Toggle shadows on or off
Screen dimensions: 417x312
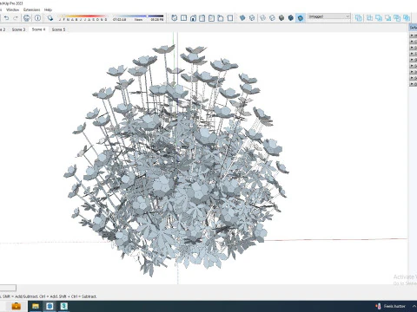pos(50,18)
